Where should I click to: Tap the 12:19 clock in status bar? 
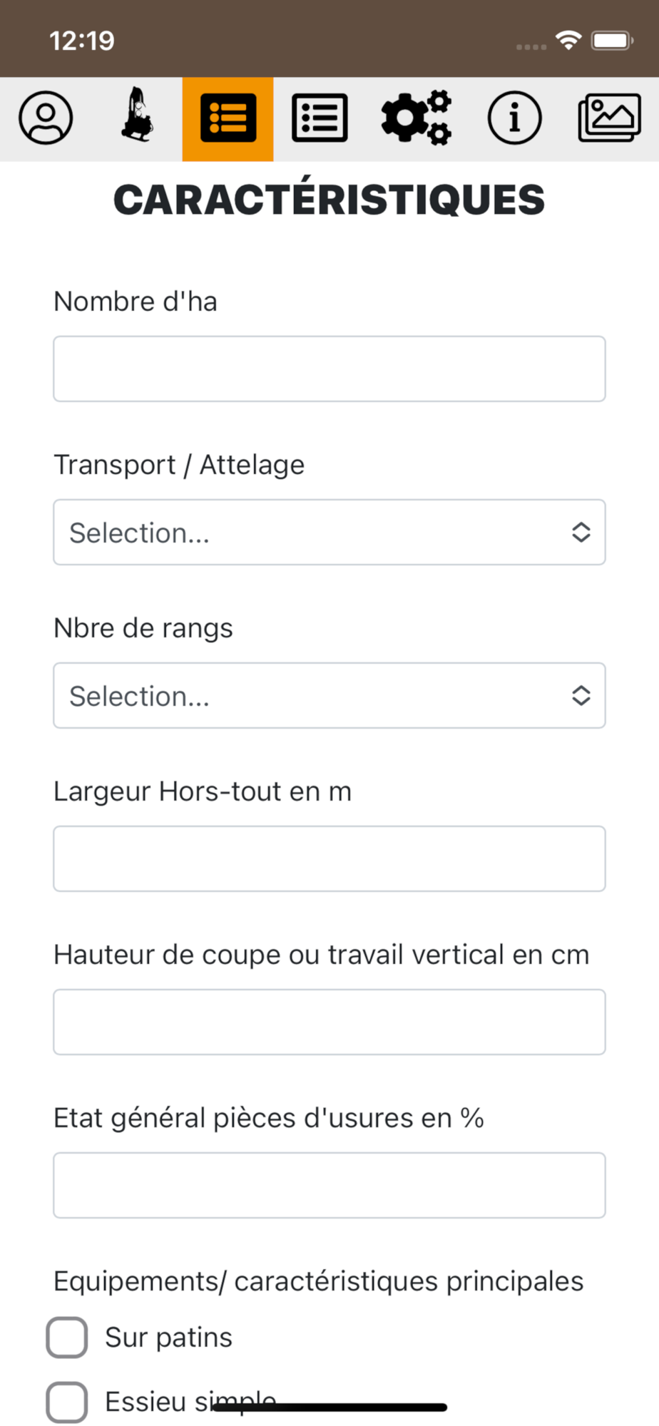[82, 41]
